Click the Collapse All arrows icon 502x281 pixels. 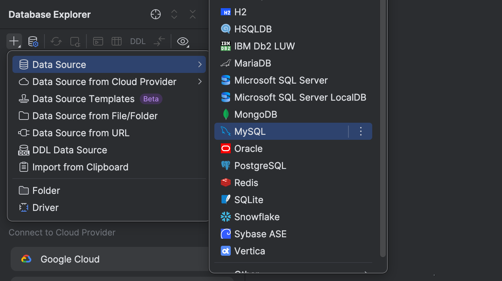[x=193, y=14]
